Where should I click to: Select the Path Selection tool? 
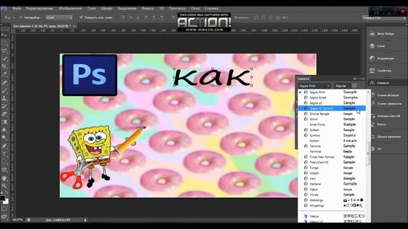point(4,162)
